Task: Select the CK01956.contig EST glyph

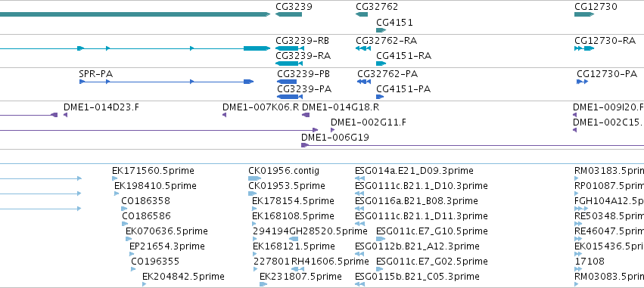Action: [254, 178]
